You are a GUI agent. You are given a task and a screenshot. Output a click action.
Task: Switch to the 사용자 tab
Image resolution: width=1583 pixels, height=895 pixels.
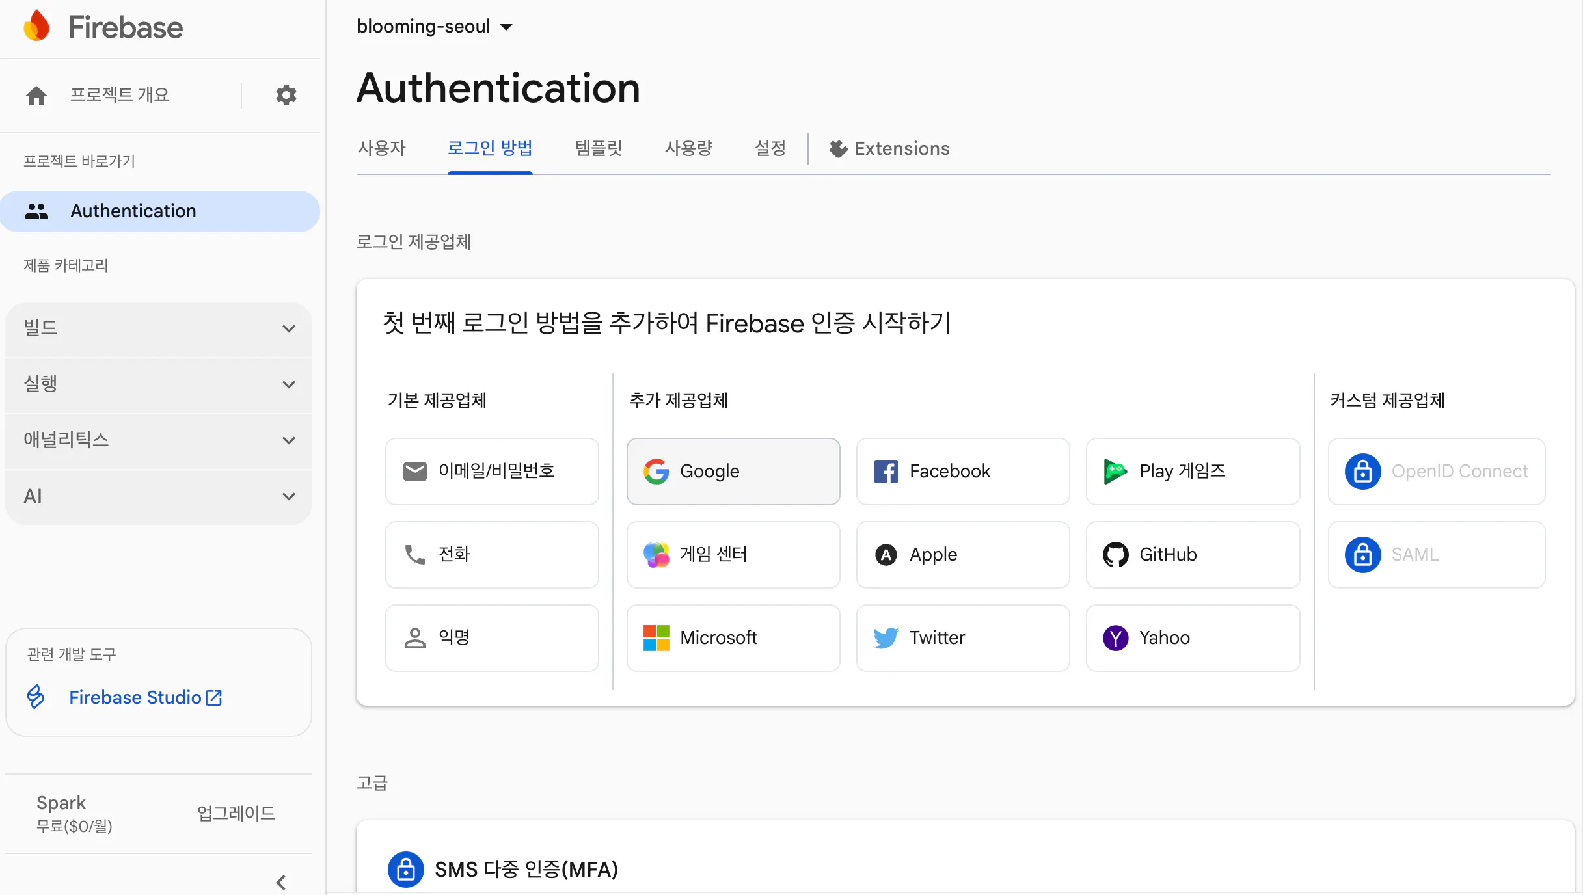382,148
